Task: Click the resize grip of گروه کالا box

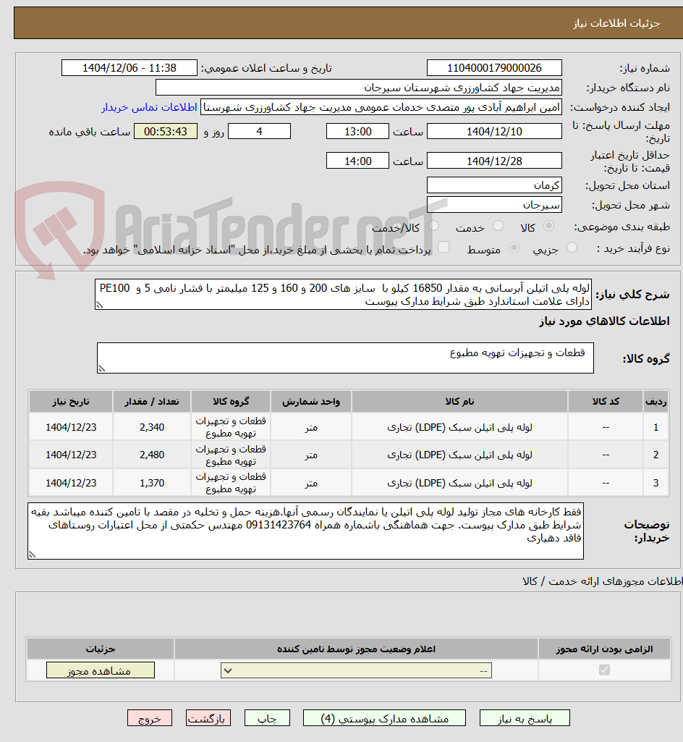Action: coord(101,368)
